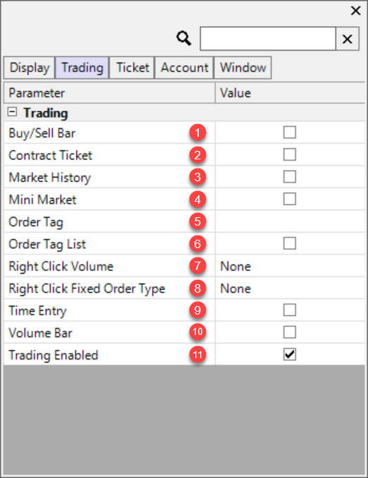
Task: Clear the search field with X button
Action: [x=348, y=39]
